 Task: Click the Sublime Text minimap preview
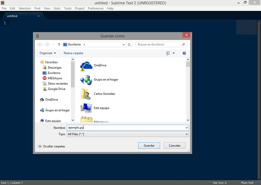click(246, 27)
